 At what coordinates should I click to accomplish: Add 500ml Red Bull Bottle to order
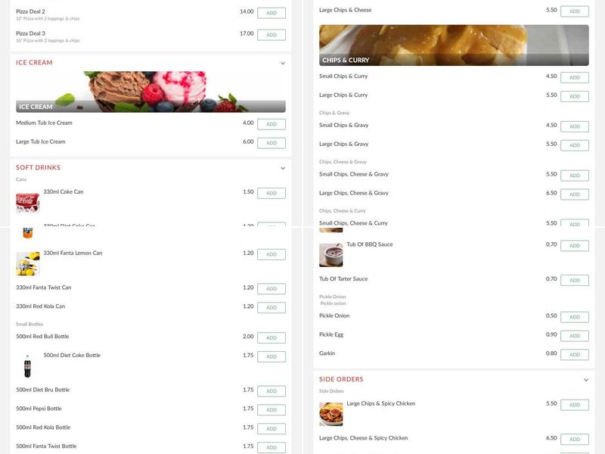[271, 337]
